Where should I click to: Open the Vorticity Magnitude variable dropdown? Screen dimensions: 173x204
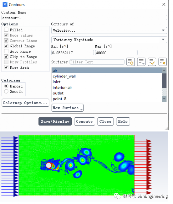tap(109, 40)
